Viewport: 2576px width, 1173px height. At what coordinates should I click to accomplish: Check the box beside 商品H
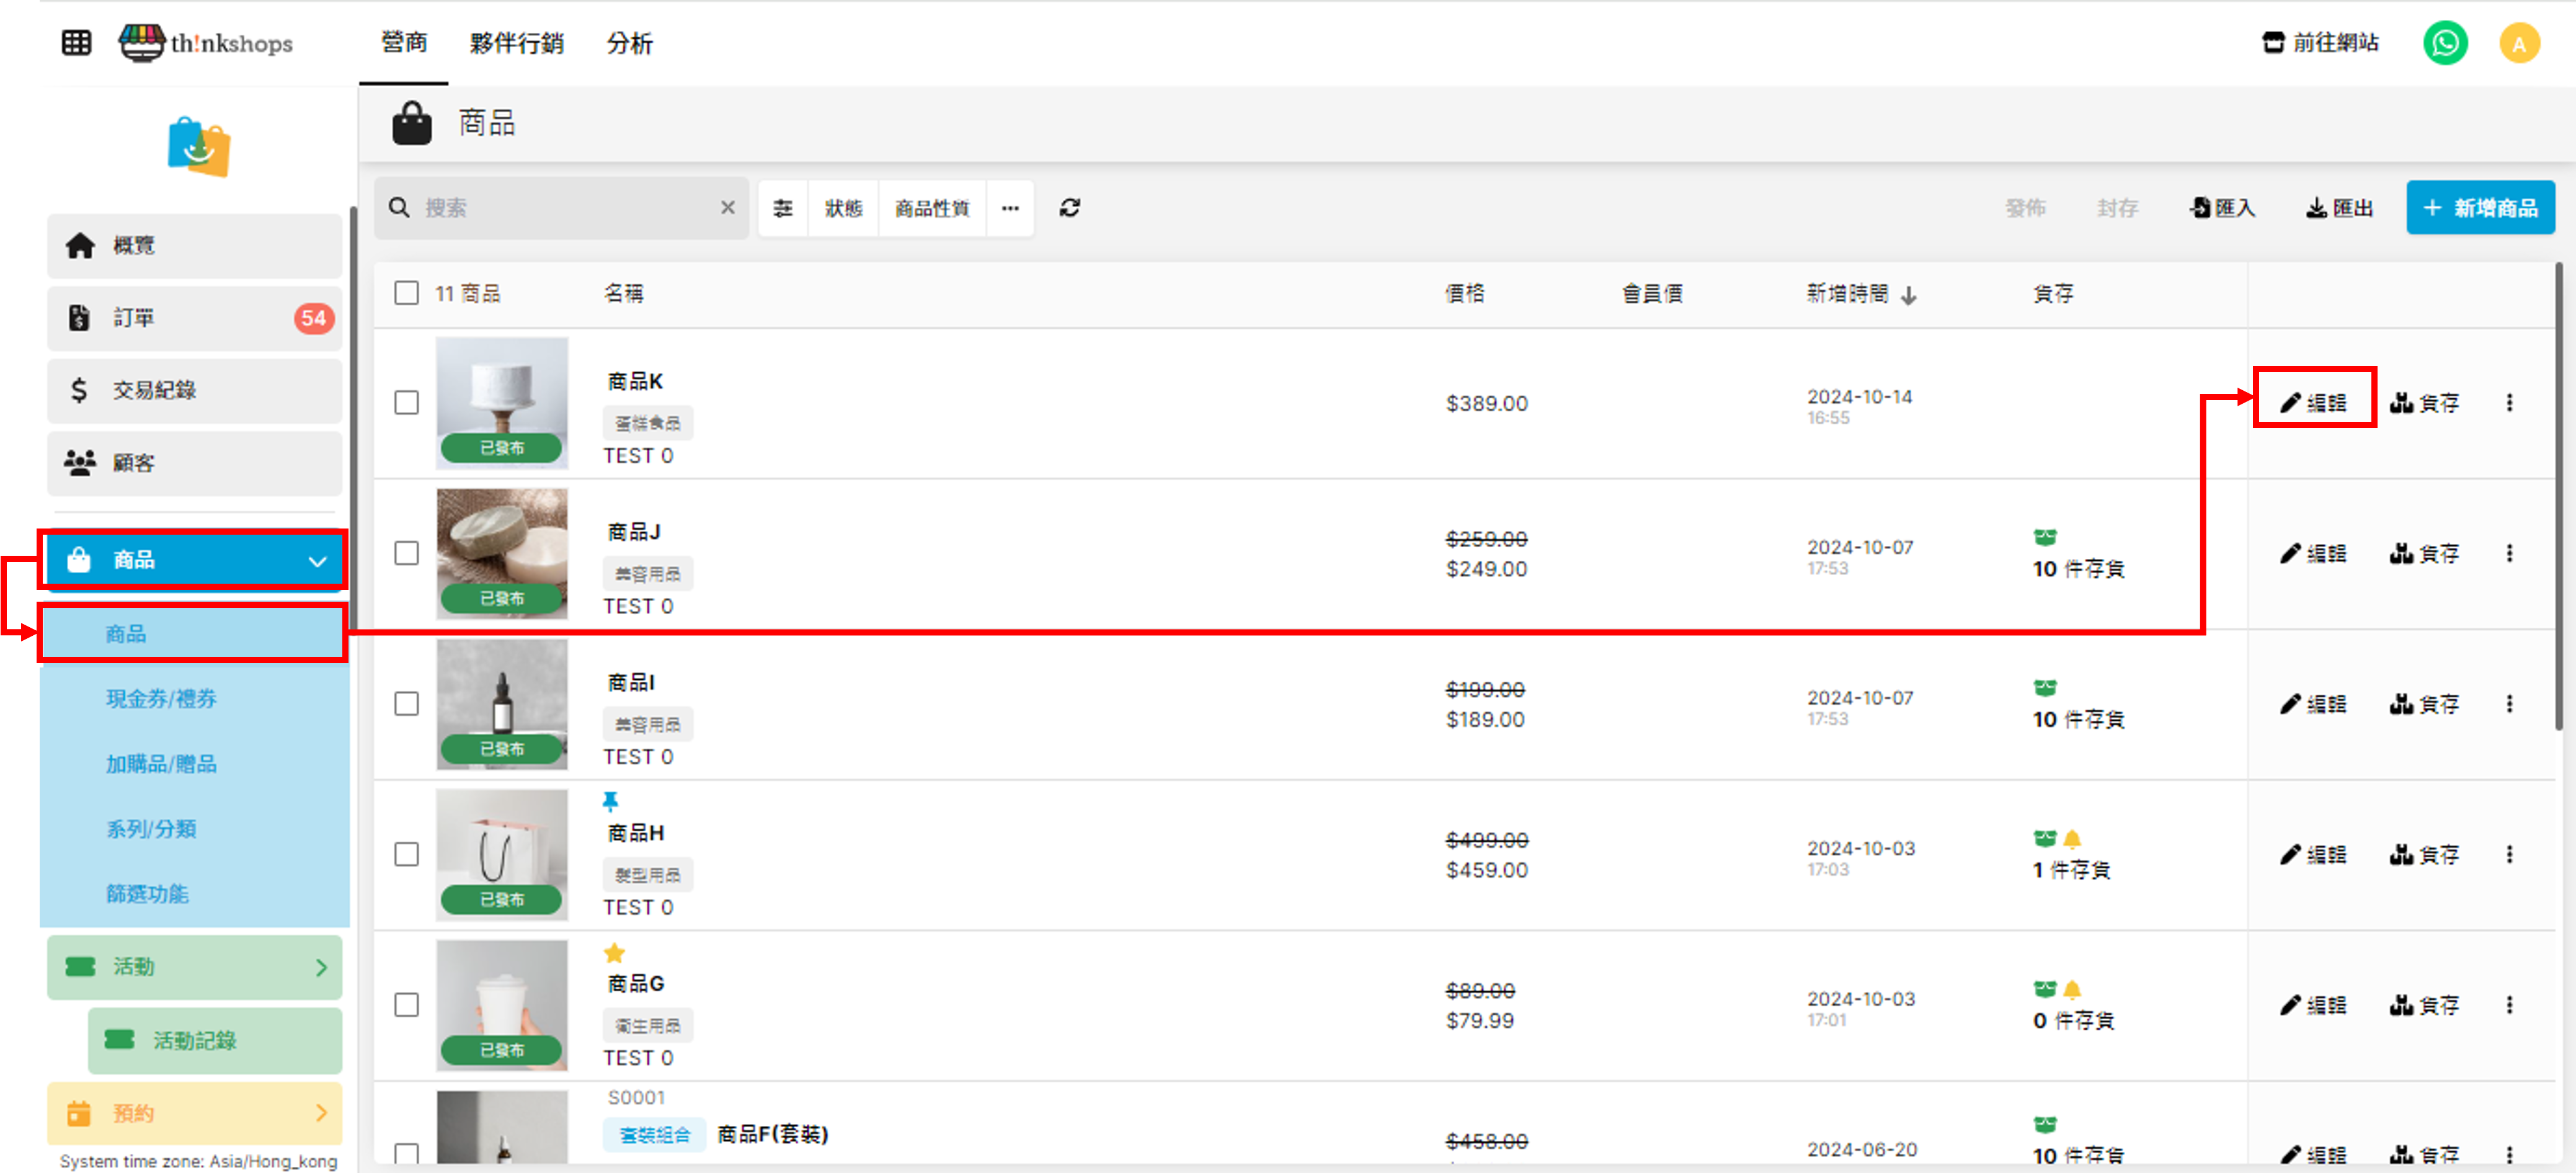coord(406,855)
